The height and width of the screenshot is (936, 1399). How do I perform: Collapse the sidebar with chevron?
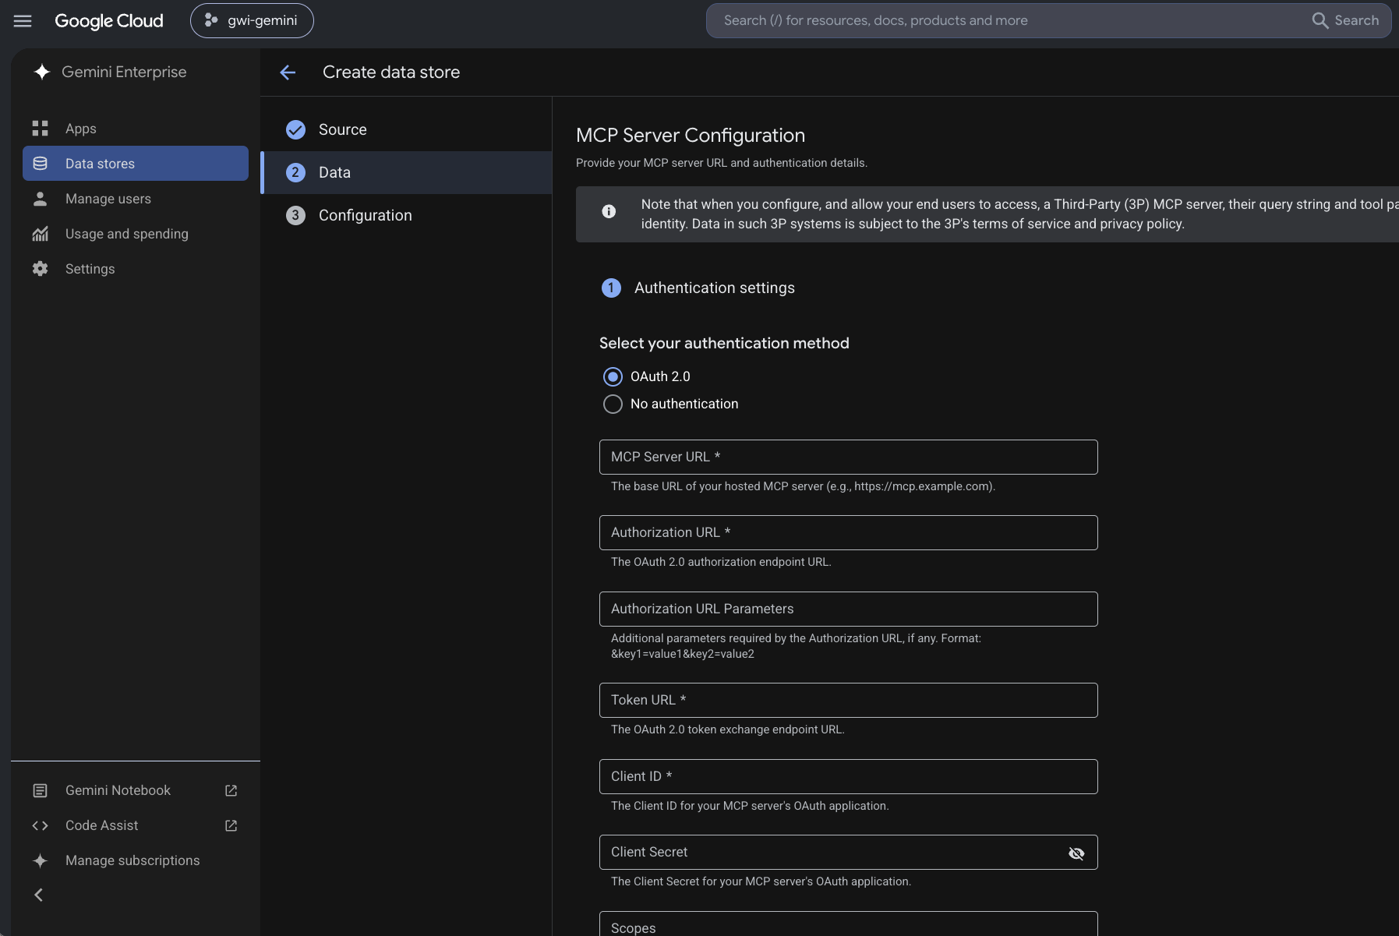[38, 895]
